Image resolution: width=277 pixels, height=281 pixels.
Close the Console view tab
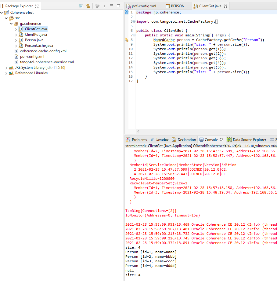point(222,140)
